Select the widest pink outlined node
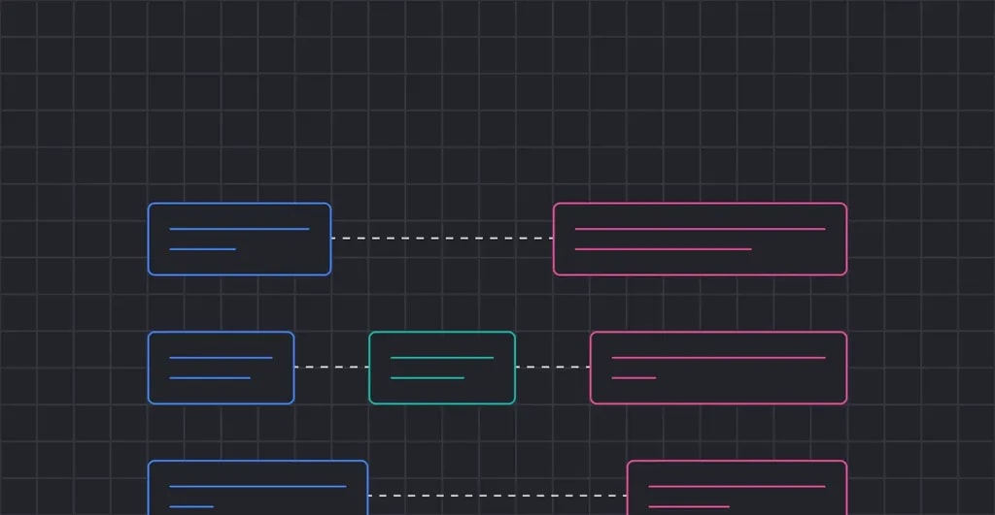The image size is (995, 515). click(x=700, y=239)
